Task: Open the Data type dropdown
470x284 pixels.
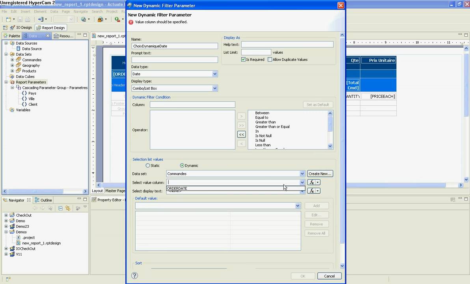Action: (x=214, y=74)
